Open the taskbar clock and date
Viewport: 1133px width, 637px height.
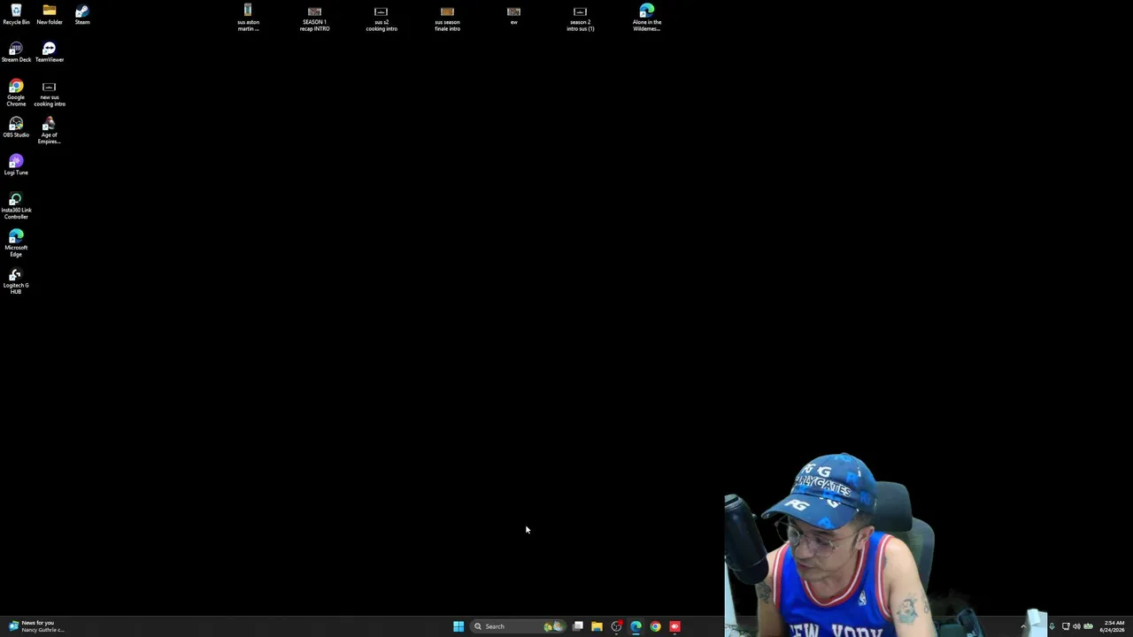coord(1113,626)
